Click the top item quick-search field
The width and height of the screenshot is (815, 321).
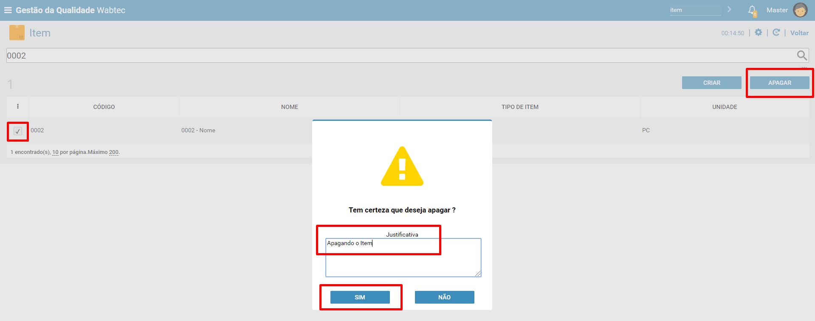(x=695, y=10)
